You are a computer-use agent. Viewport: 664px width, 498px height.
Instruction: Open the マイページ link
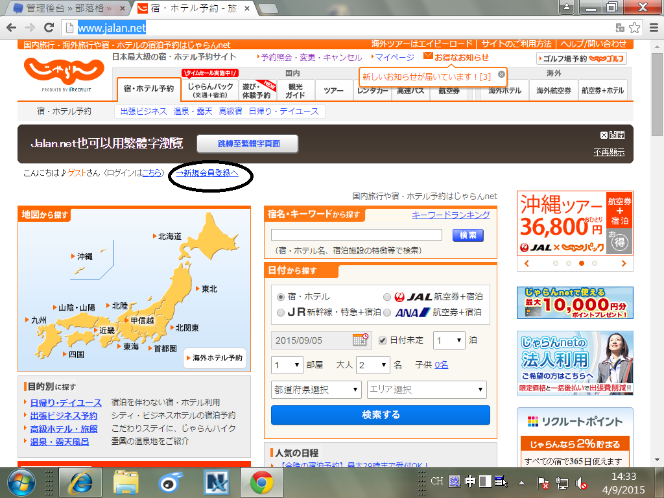[x=394, y=57]
